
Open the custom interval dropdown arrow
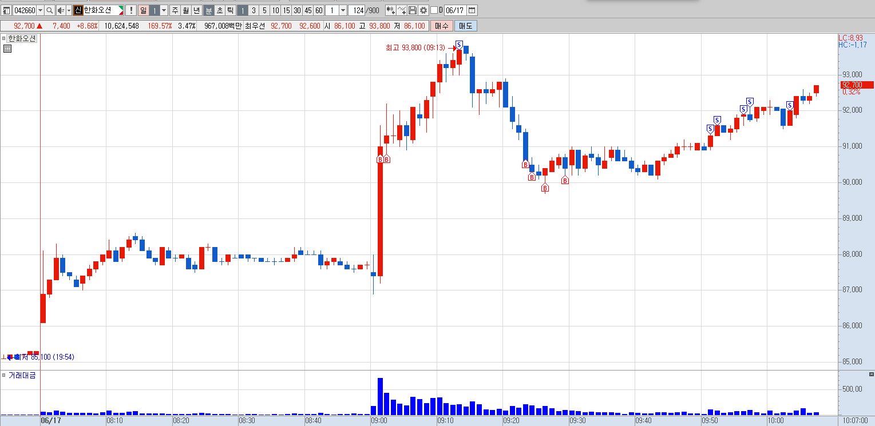pos(343,10)
